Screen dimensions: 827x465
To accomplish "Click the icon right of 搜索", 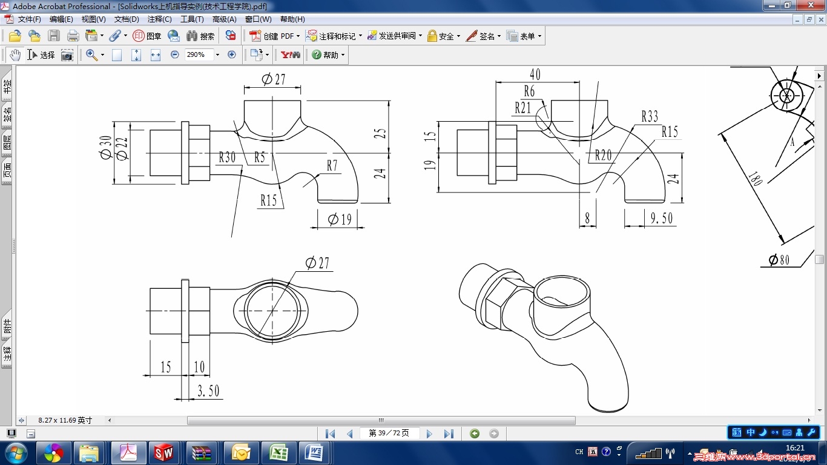I will [x=231, y=36].
